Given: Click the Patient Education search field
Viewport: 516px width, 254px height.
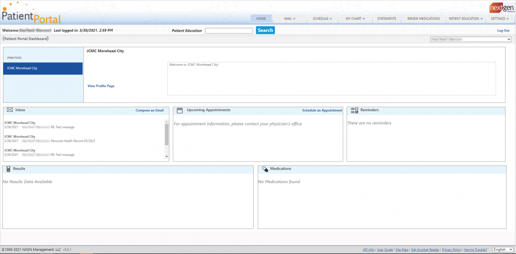Looking at the screenshot, I should point(229,31).
